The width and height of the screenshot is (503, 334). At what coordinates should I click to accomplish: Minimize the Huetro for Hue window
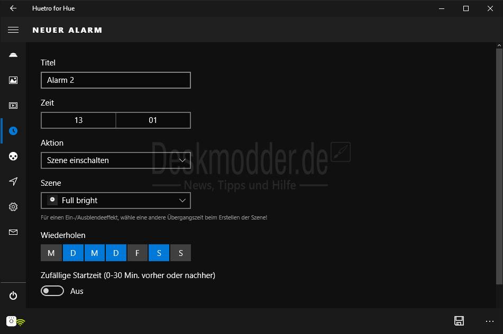pyautogui.click(x=442, y=8)
